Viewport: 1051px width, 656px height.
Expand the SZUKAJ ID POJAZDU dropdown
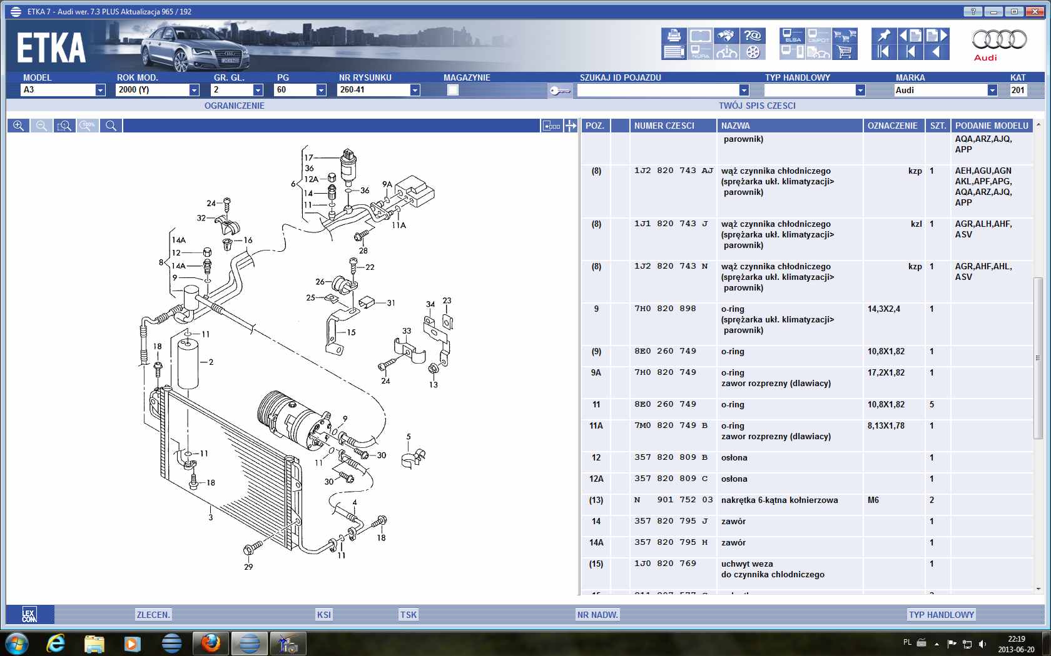744,90
